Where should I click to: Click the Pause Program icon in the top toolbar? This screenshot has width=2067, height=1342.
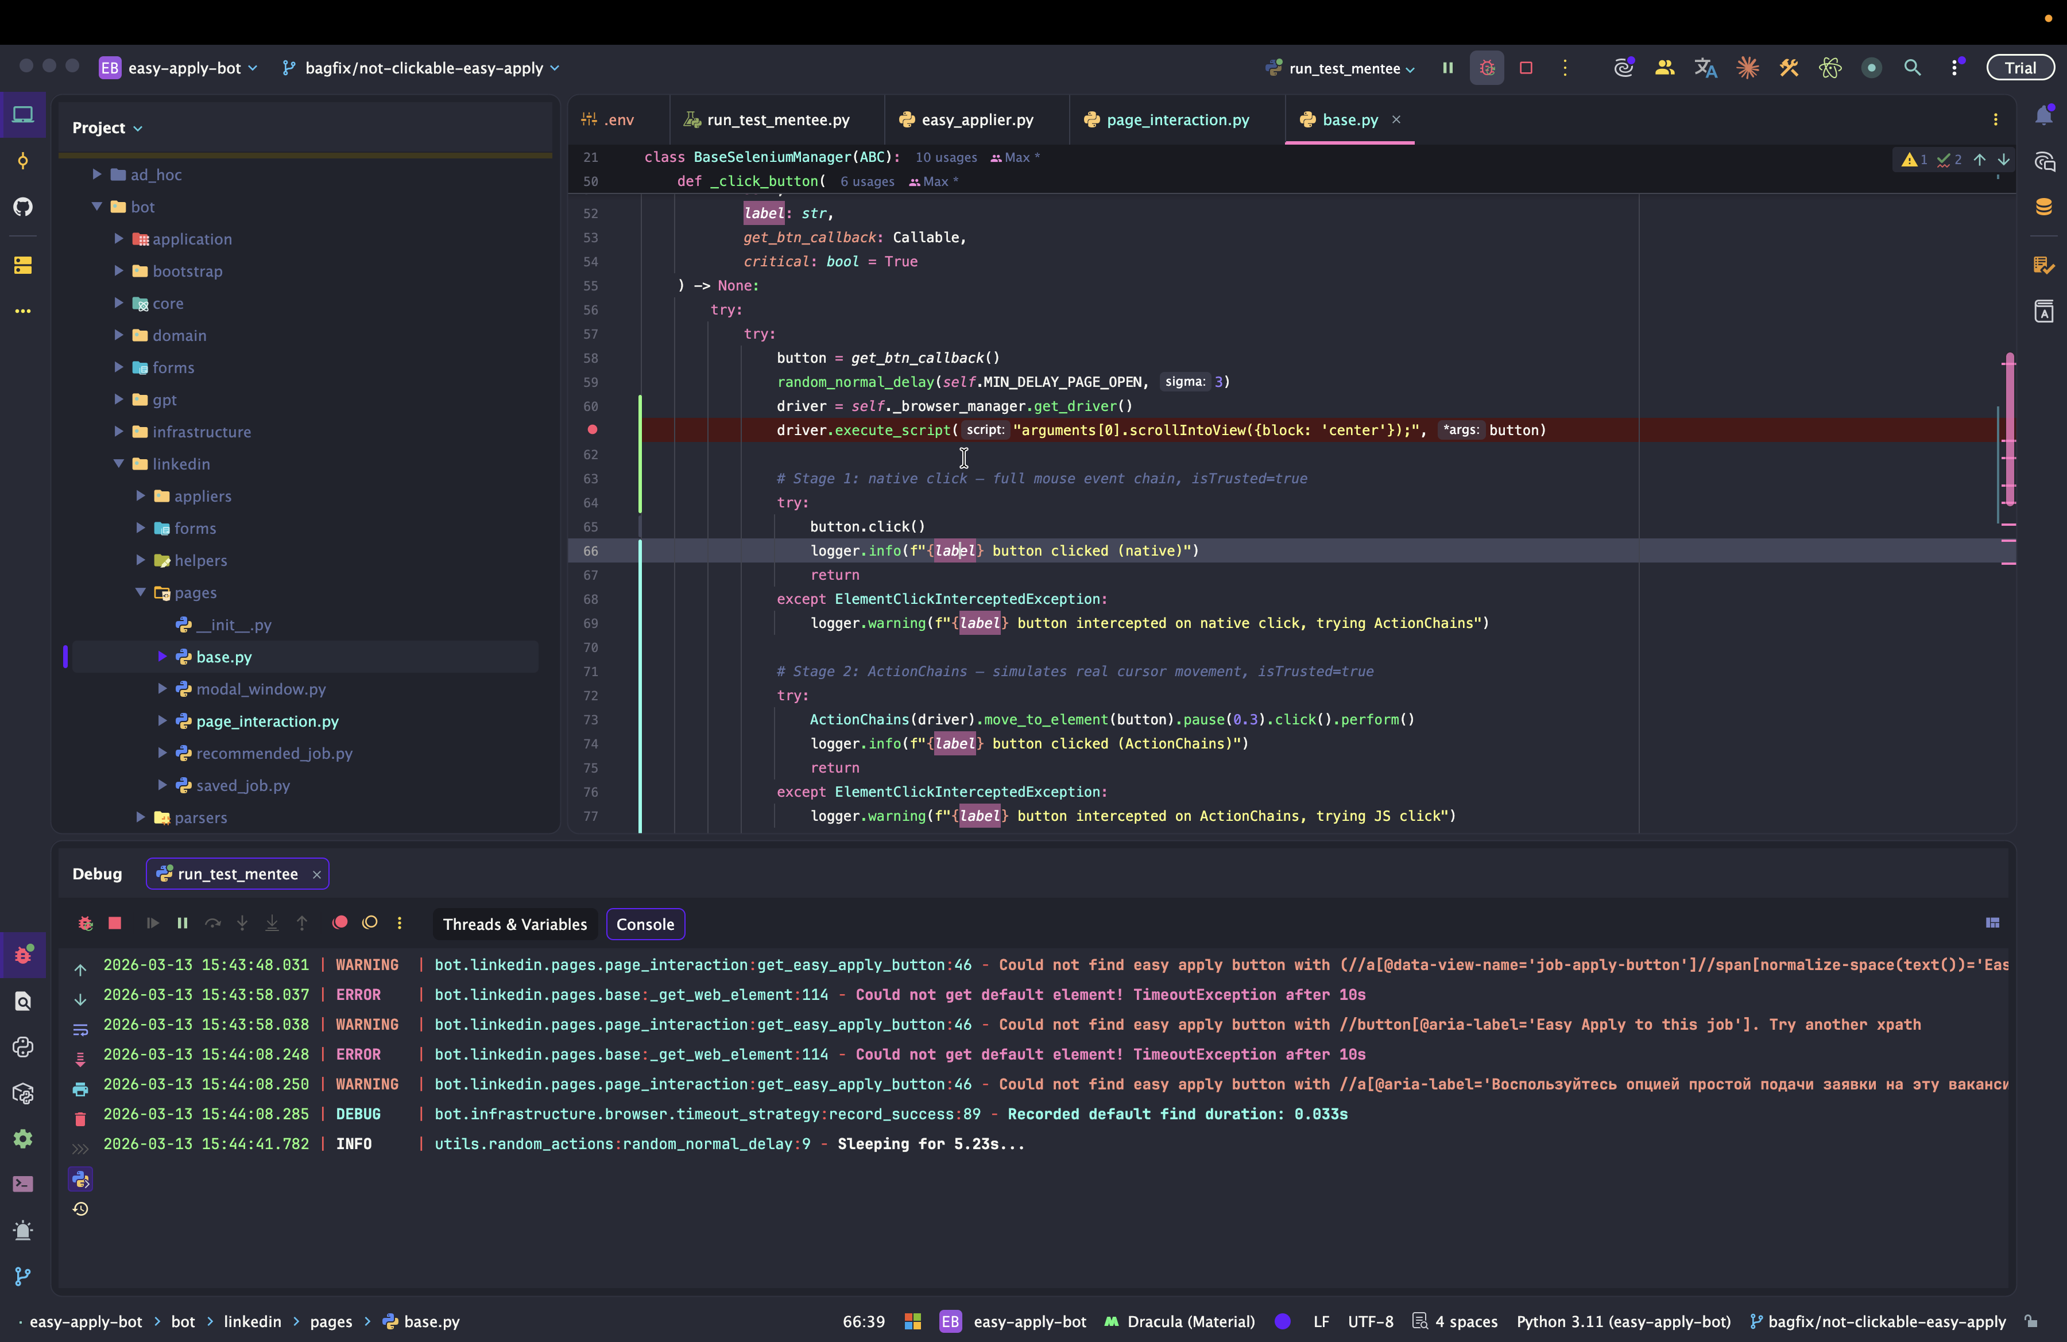pyautogui.click(x=1447, y=68)
